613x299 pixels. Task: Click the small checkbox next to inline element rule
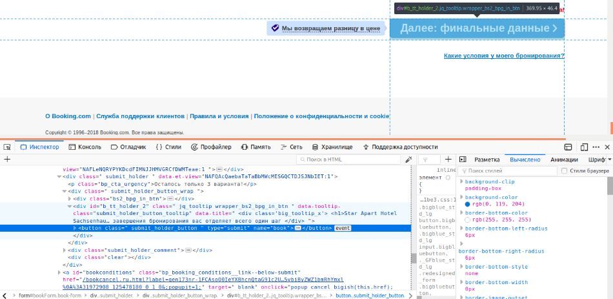(448, 178)
